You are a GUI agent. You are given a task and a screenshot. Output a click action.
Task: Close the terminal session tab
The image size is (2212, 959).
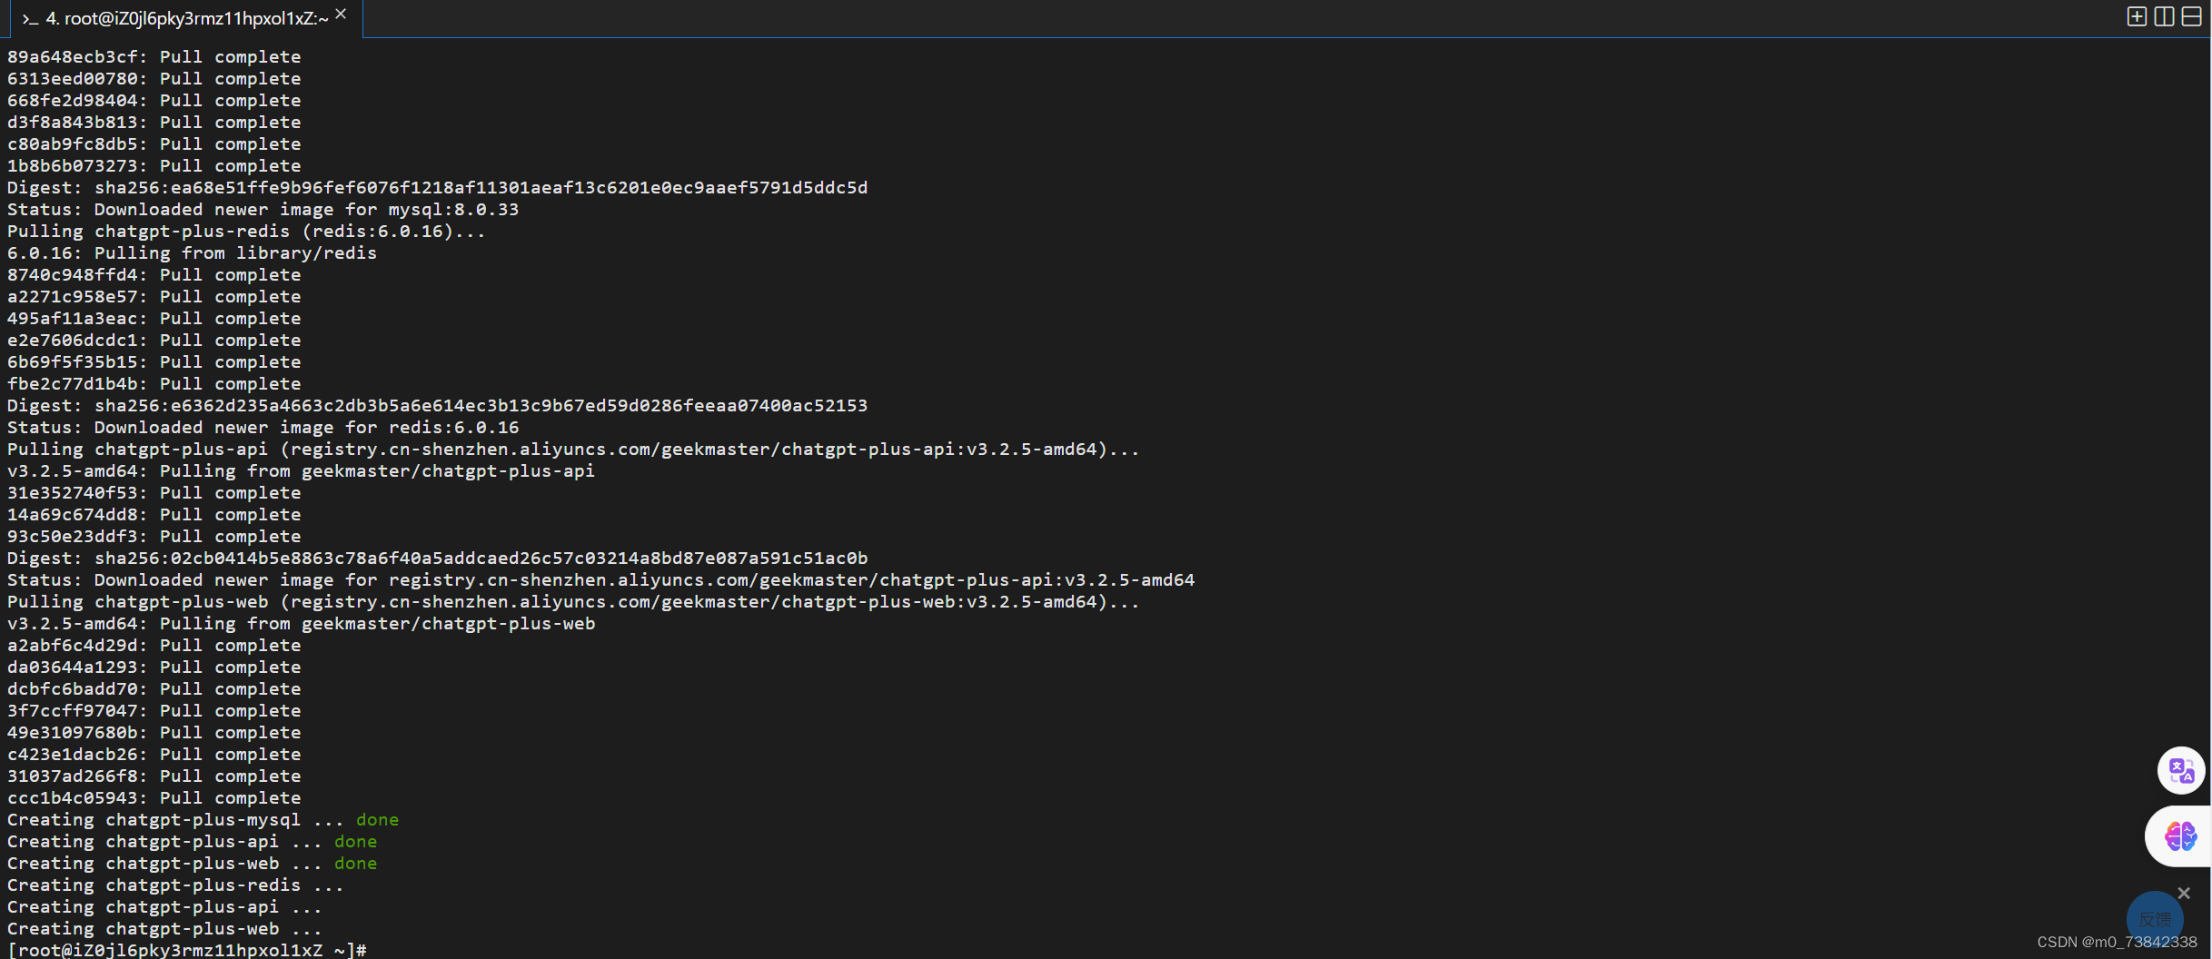coord(341,14)
